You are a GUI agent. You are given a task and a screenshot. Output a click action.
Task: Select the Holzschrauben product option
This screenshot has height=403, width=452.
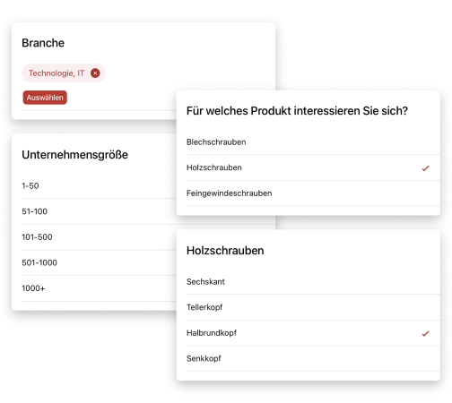pyautogui.click(x=313, y=167)
